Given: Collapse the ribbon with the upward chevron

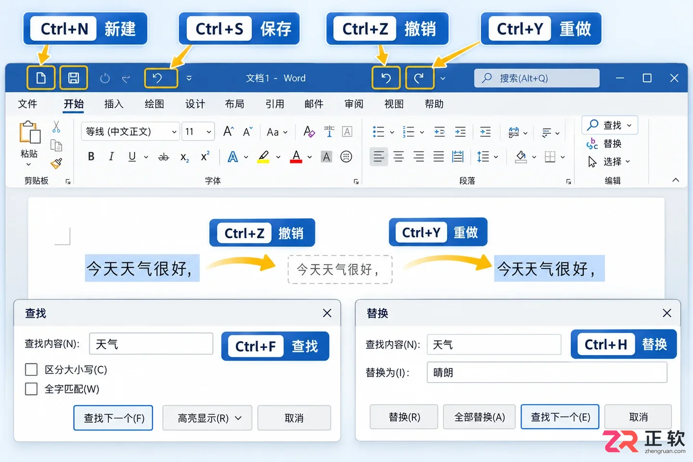Looking at the screenshot, I should [676, 180].
